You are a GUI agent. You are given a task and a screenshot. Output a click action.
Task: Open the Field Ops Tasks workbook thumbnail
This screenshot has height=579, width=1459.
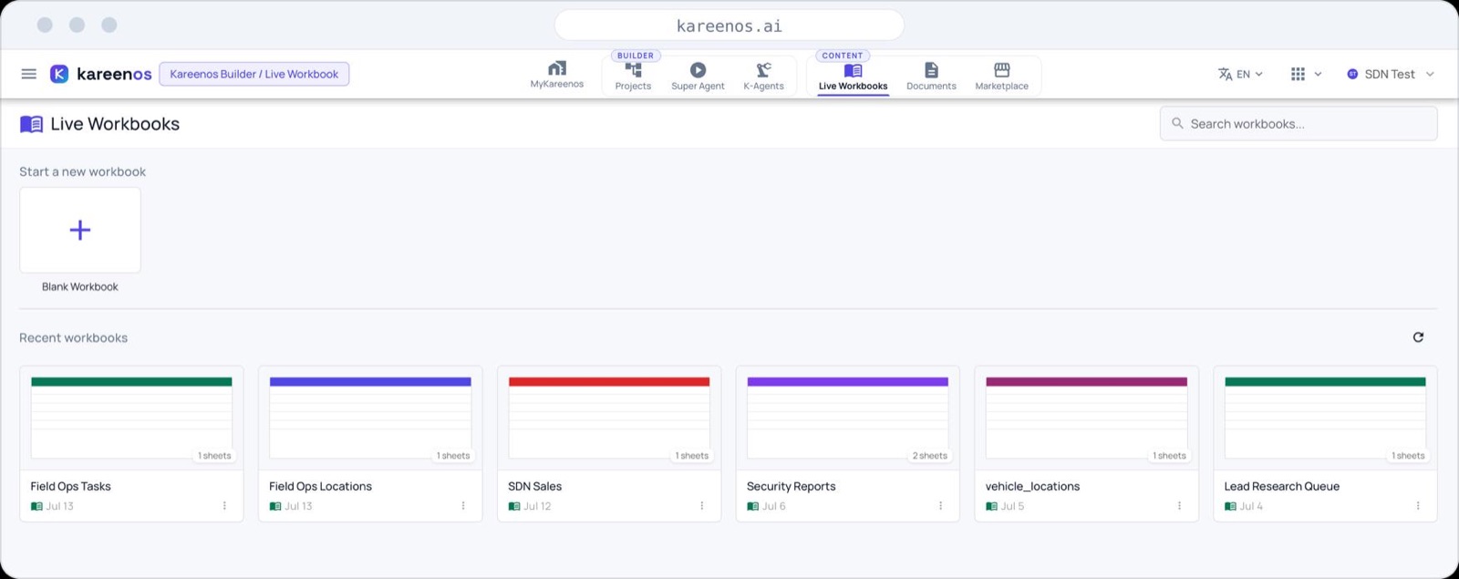tap(131, 418)
